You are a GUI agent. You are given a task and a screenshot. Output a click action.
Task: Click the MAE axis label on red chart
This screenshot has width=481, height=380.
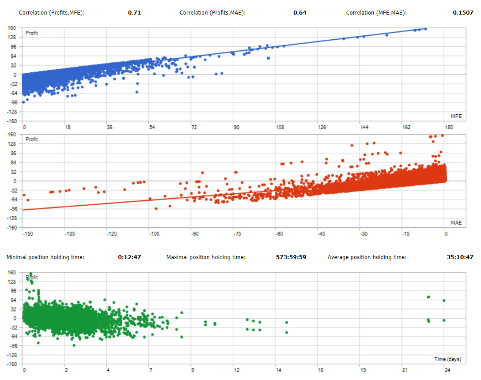[x=456, y=222]
